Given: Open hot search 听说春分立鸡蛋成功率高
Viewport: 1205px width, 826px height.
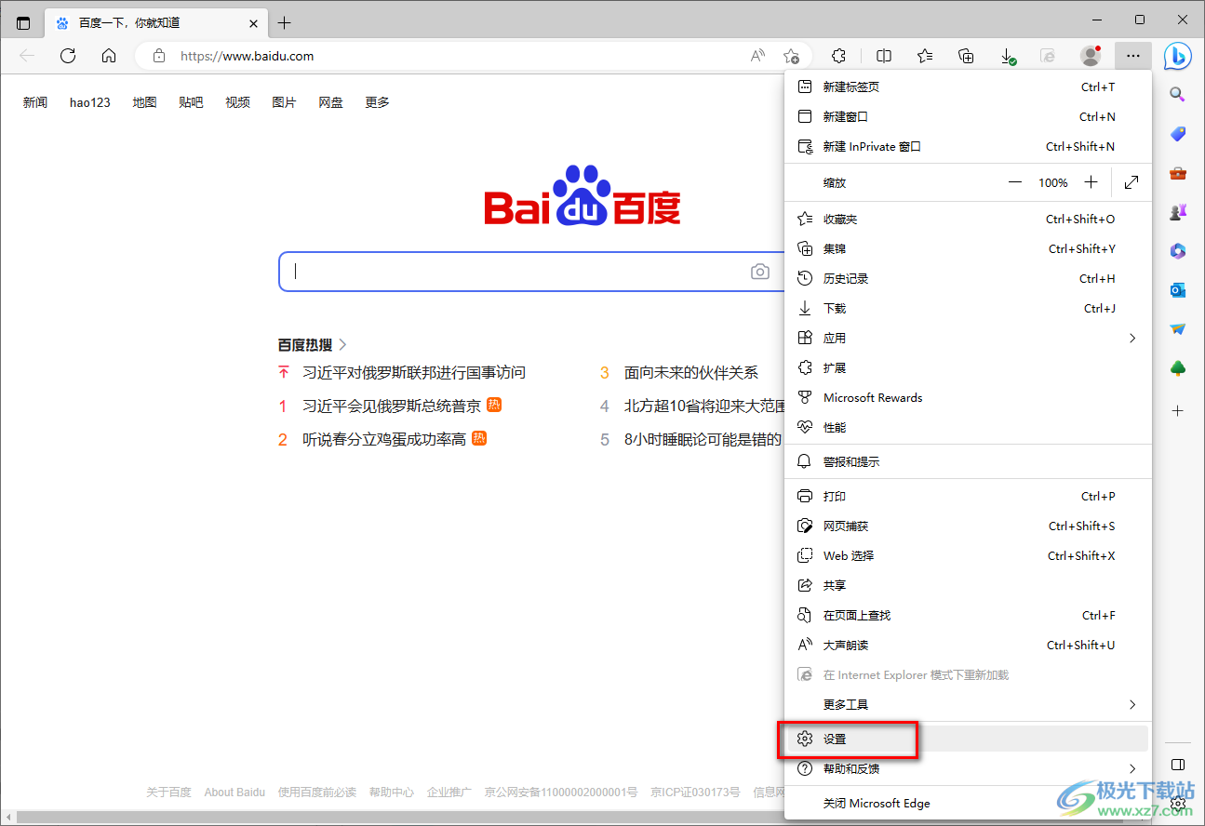Looking at the screenshot, I should (x=384, y=439).
